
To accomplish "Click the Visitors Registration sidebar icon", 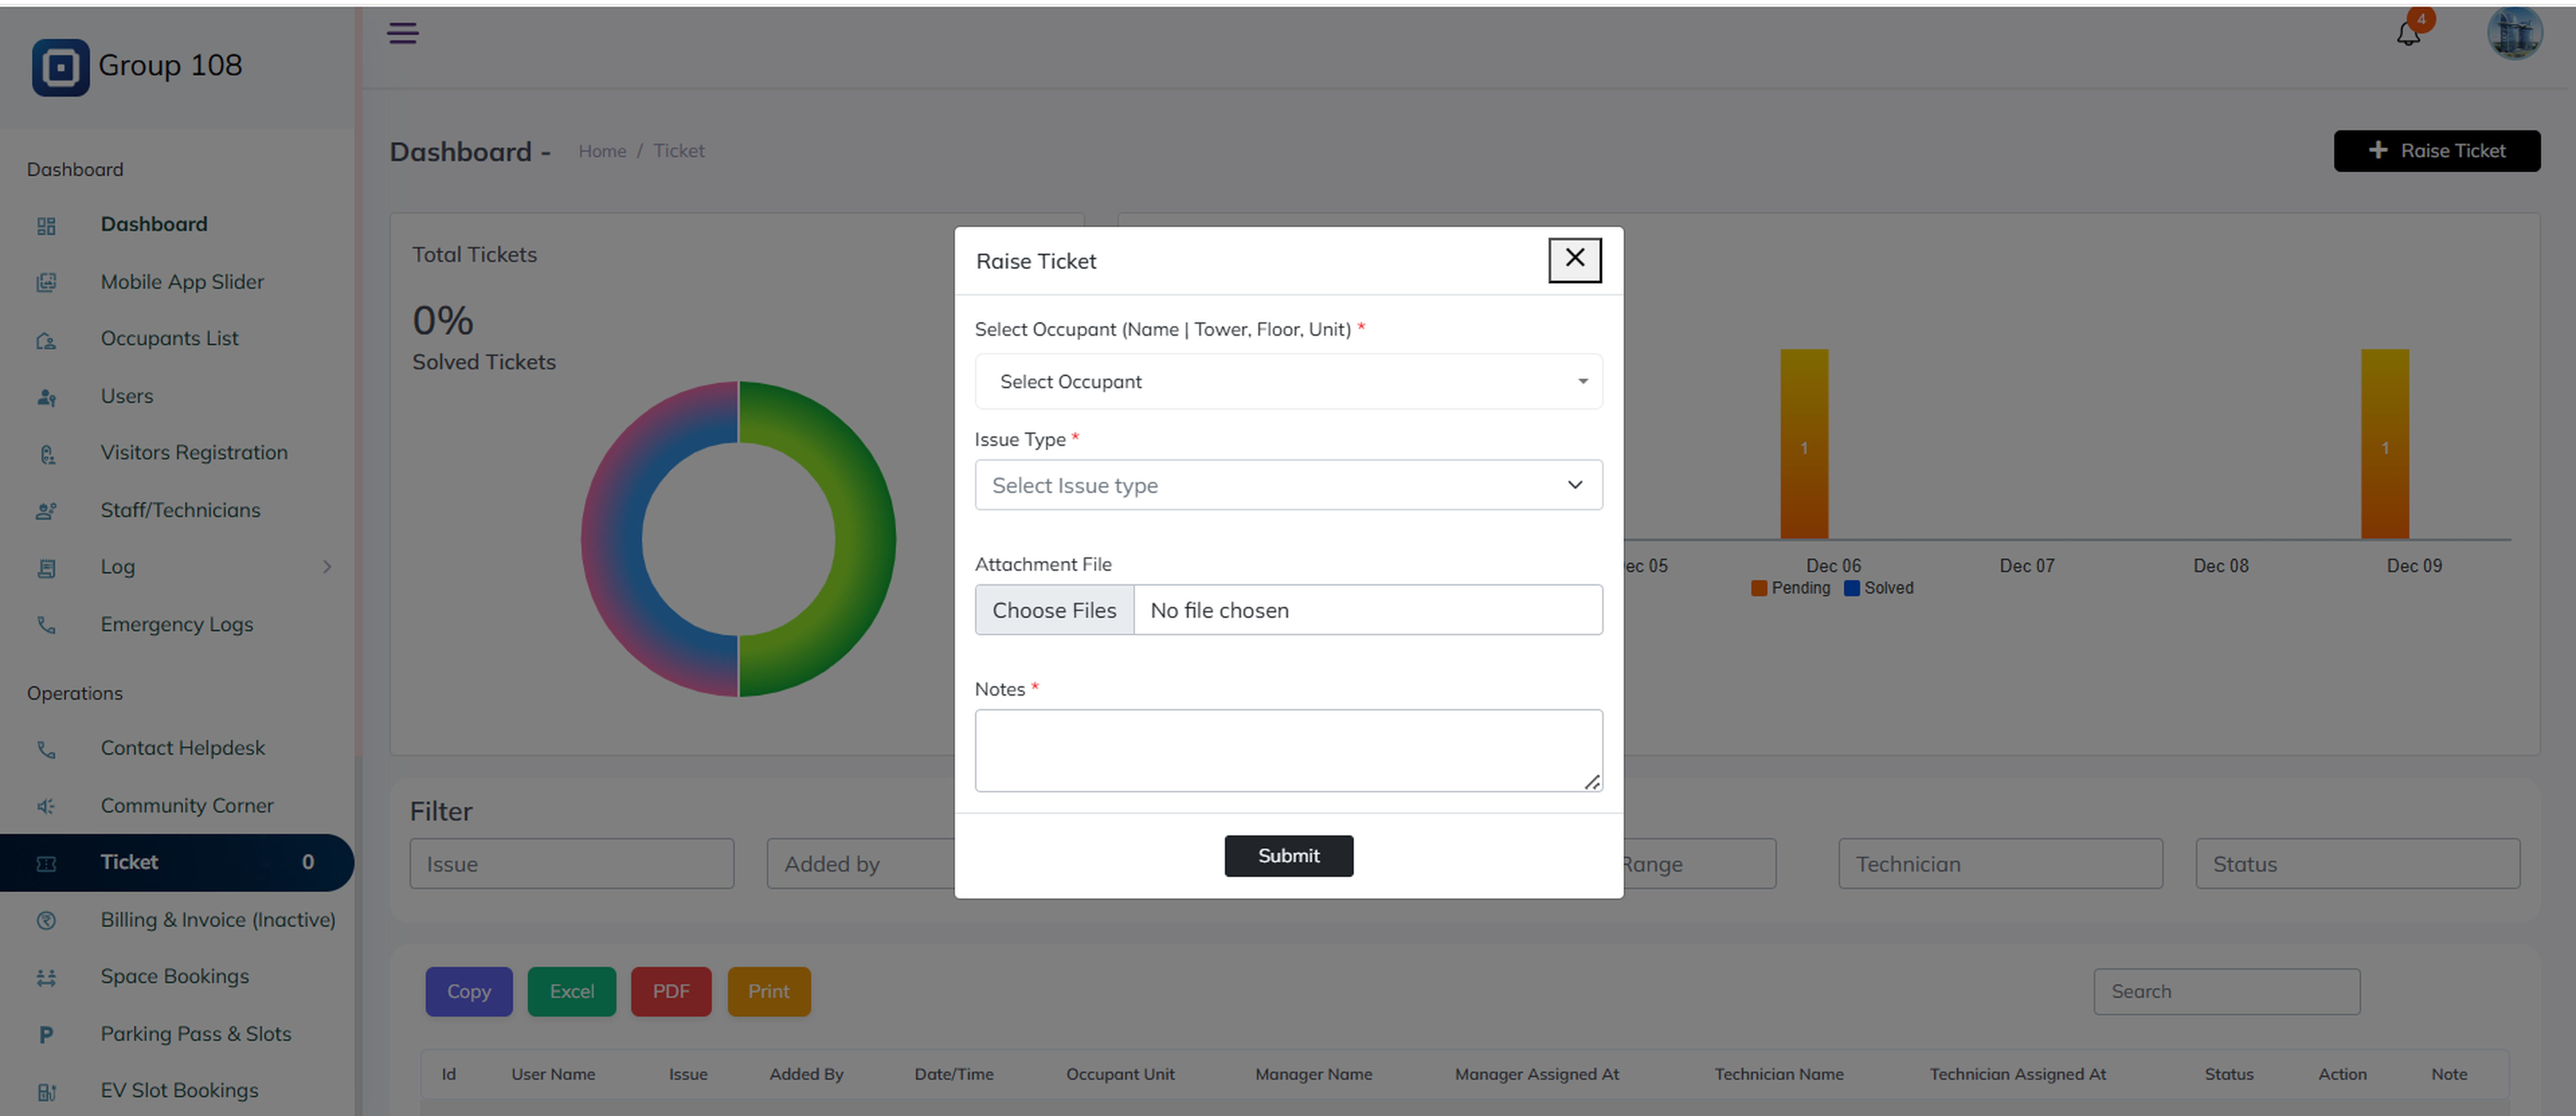I will click(x=46, y=454).
